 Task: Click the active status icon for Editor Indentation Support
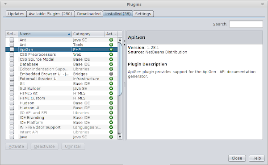click(x=111, y=69)
